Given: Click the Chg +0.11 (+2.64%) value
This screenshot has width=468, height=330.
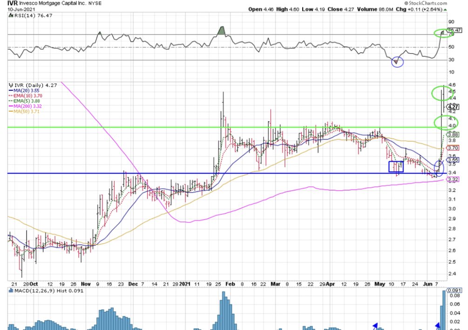Looking at the screenshot, I should click(x=419, y=9).
